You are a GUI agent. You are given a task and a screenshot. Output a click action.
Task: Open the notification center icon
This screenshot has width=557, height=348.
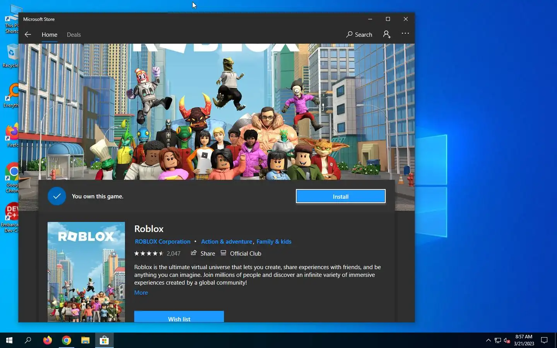click(544, 340)
